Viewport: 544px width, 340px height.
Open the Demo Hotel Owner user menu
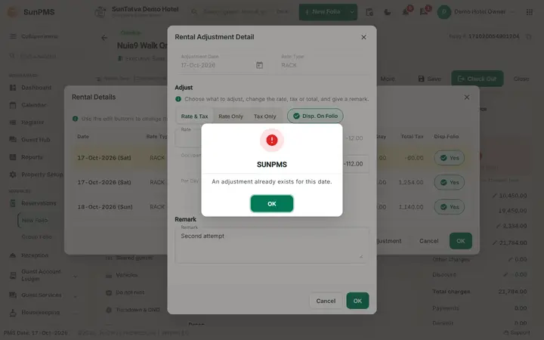pos(475,12)
